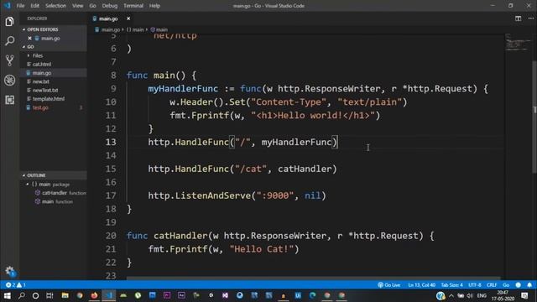
Task: Click Go Live in the status bar
Action: (389, 285)
